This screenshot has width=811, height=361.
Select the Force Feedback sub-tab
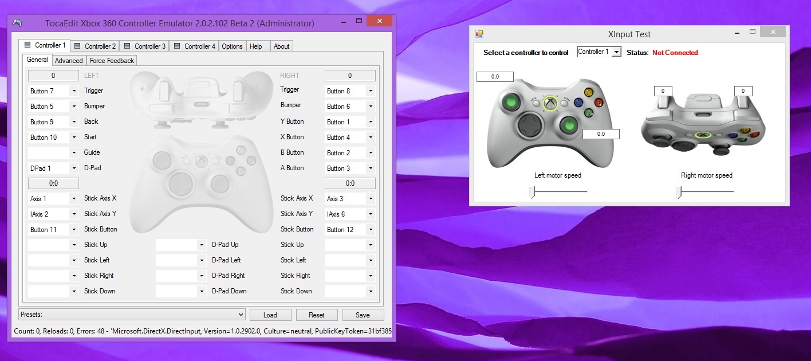tap(112, 60)
